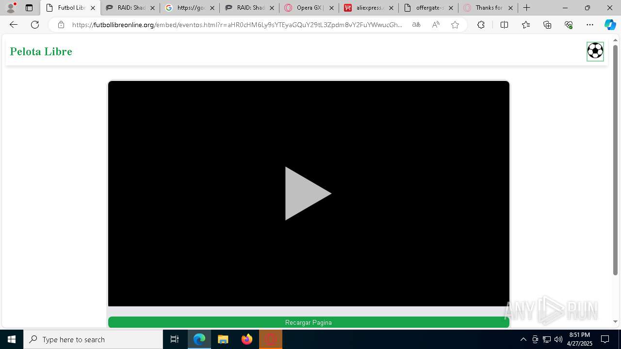Switch to the Google https tab

pyautogui.click(x=190, y=8)
